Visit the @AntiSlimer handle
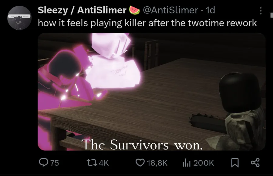Viewport: 273px width, 176px height. point(170,10)
